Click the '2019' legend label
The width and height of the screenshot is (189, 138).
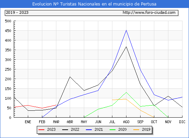click(146, 129)
